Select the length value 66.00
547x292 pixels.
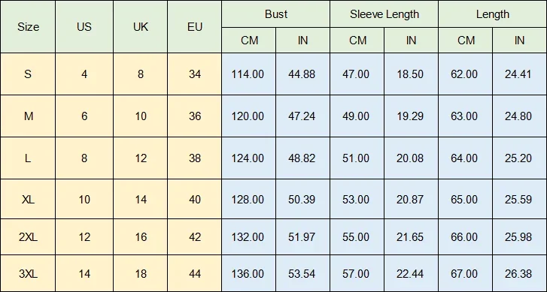click(466, 237)
